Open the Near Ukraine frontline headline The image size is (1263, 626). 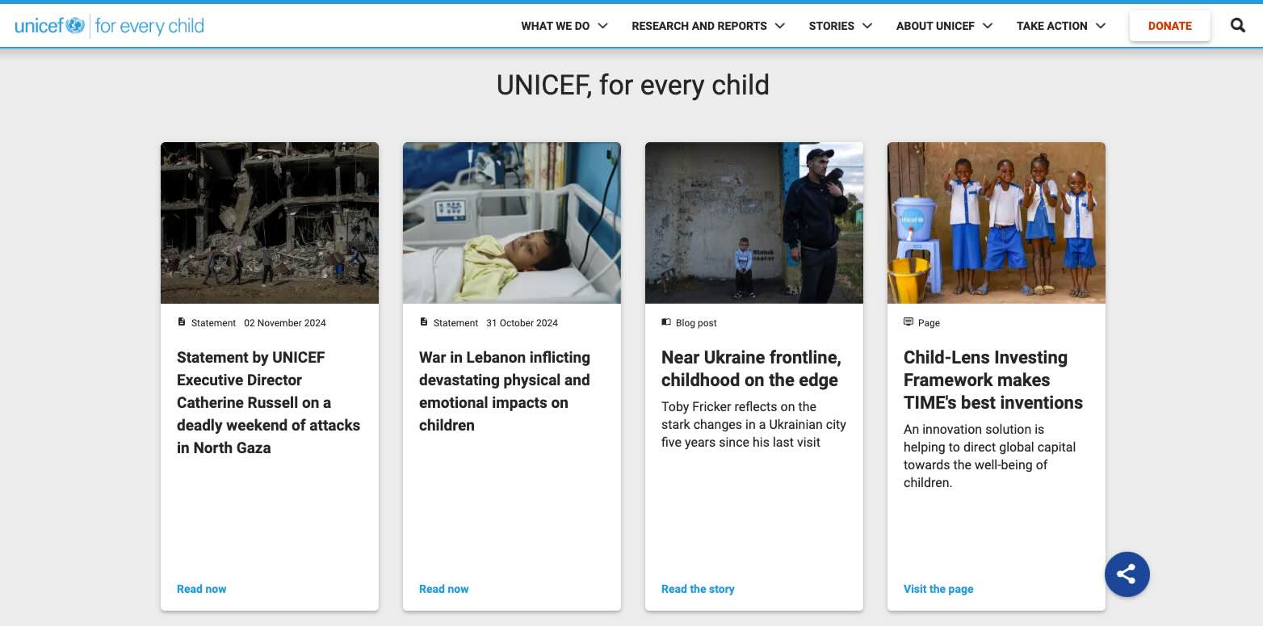(x=750, y=368)
